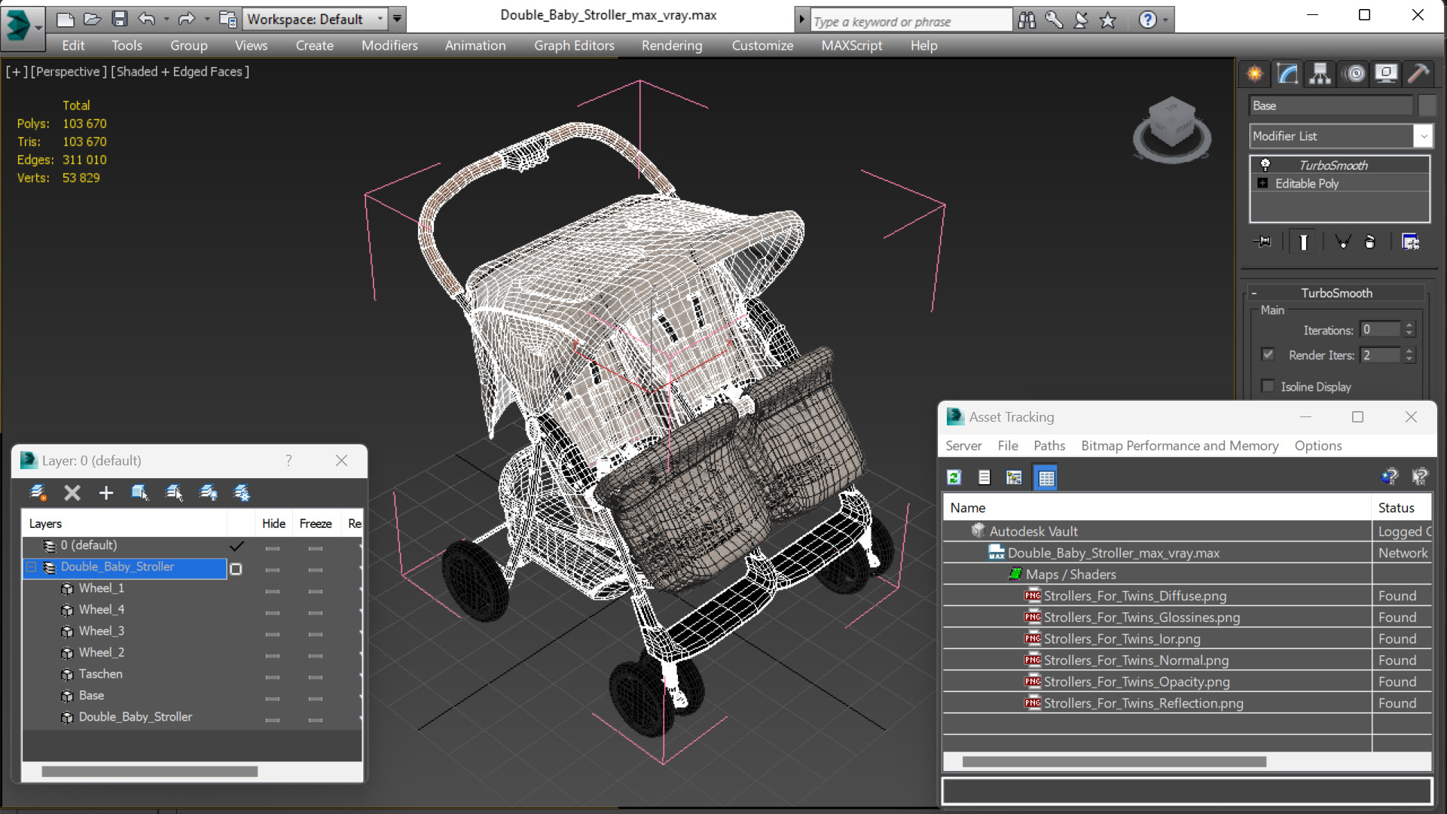Click the Pin Stack icon
Screen dimensions: 1447x814
[1262, 242]
